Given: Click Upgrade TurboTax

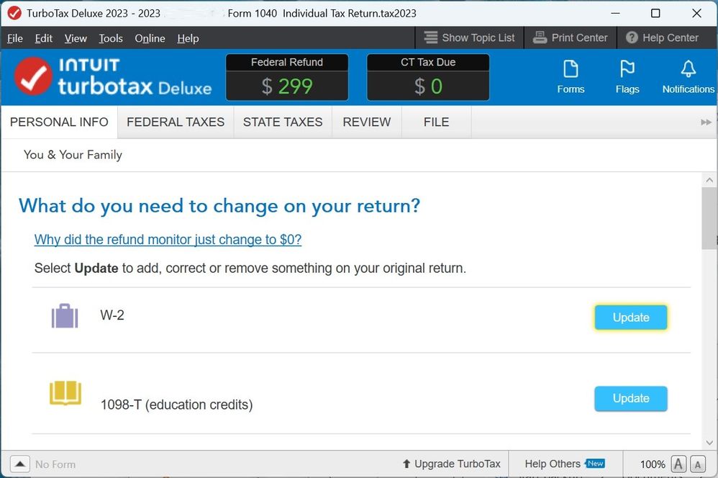Looking at the screenshot, I should click(452, 464).
